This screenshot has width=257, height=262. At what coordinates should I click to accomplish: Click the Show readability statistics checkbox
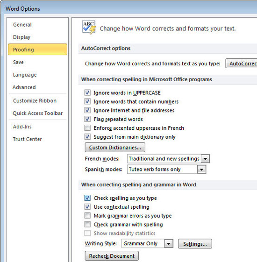click(x=87, y=233)
